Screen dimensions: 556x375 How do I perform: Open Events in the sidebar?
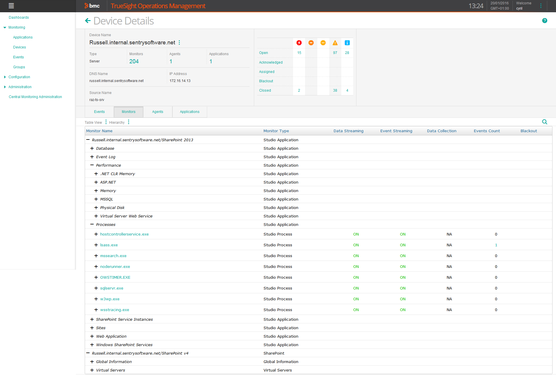(x=18, y=57)
